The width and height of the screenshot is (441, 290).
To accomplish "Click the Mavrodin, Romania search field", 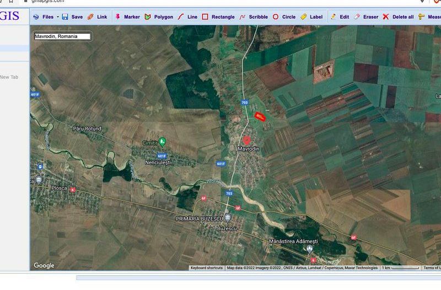I will click(x=62, y=36).
